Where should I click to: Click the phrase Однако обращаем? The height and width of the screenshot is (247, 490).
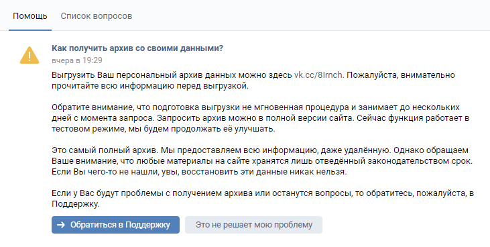click(431, 150)
